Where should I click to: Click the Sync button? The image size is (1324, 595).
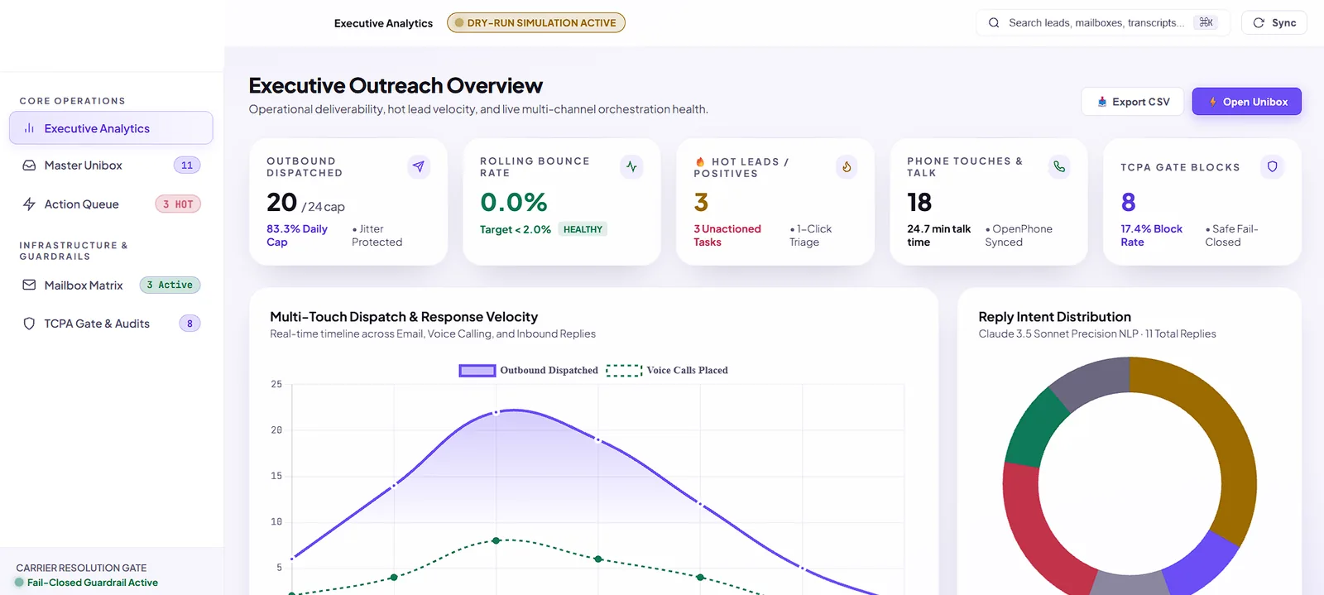click(x=1274, y=23)
